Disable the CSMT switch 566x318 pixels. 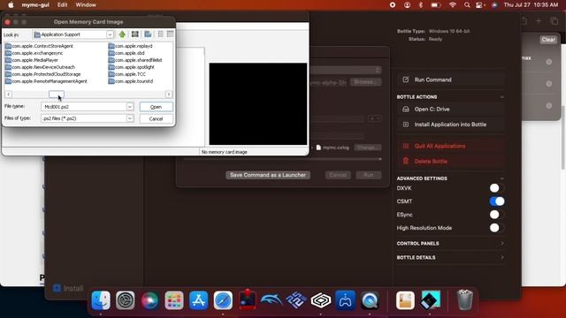(x=497, y=201)
